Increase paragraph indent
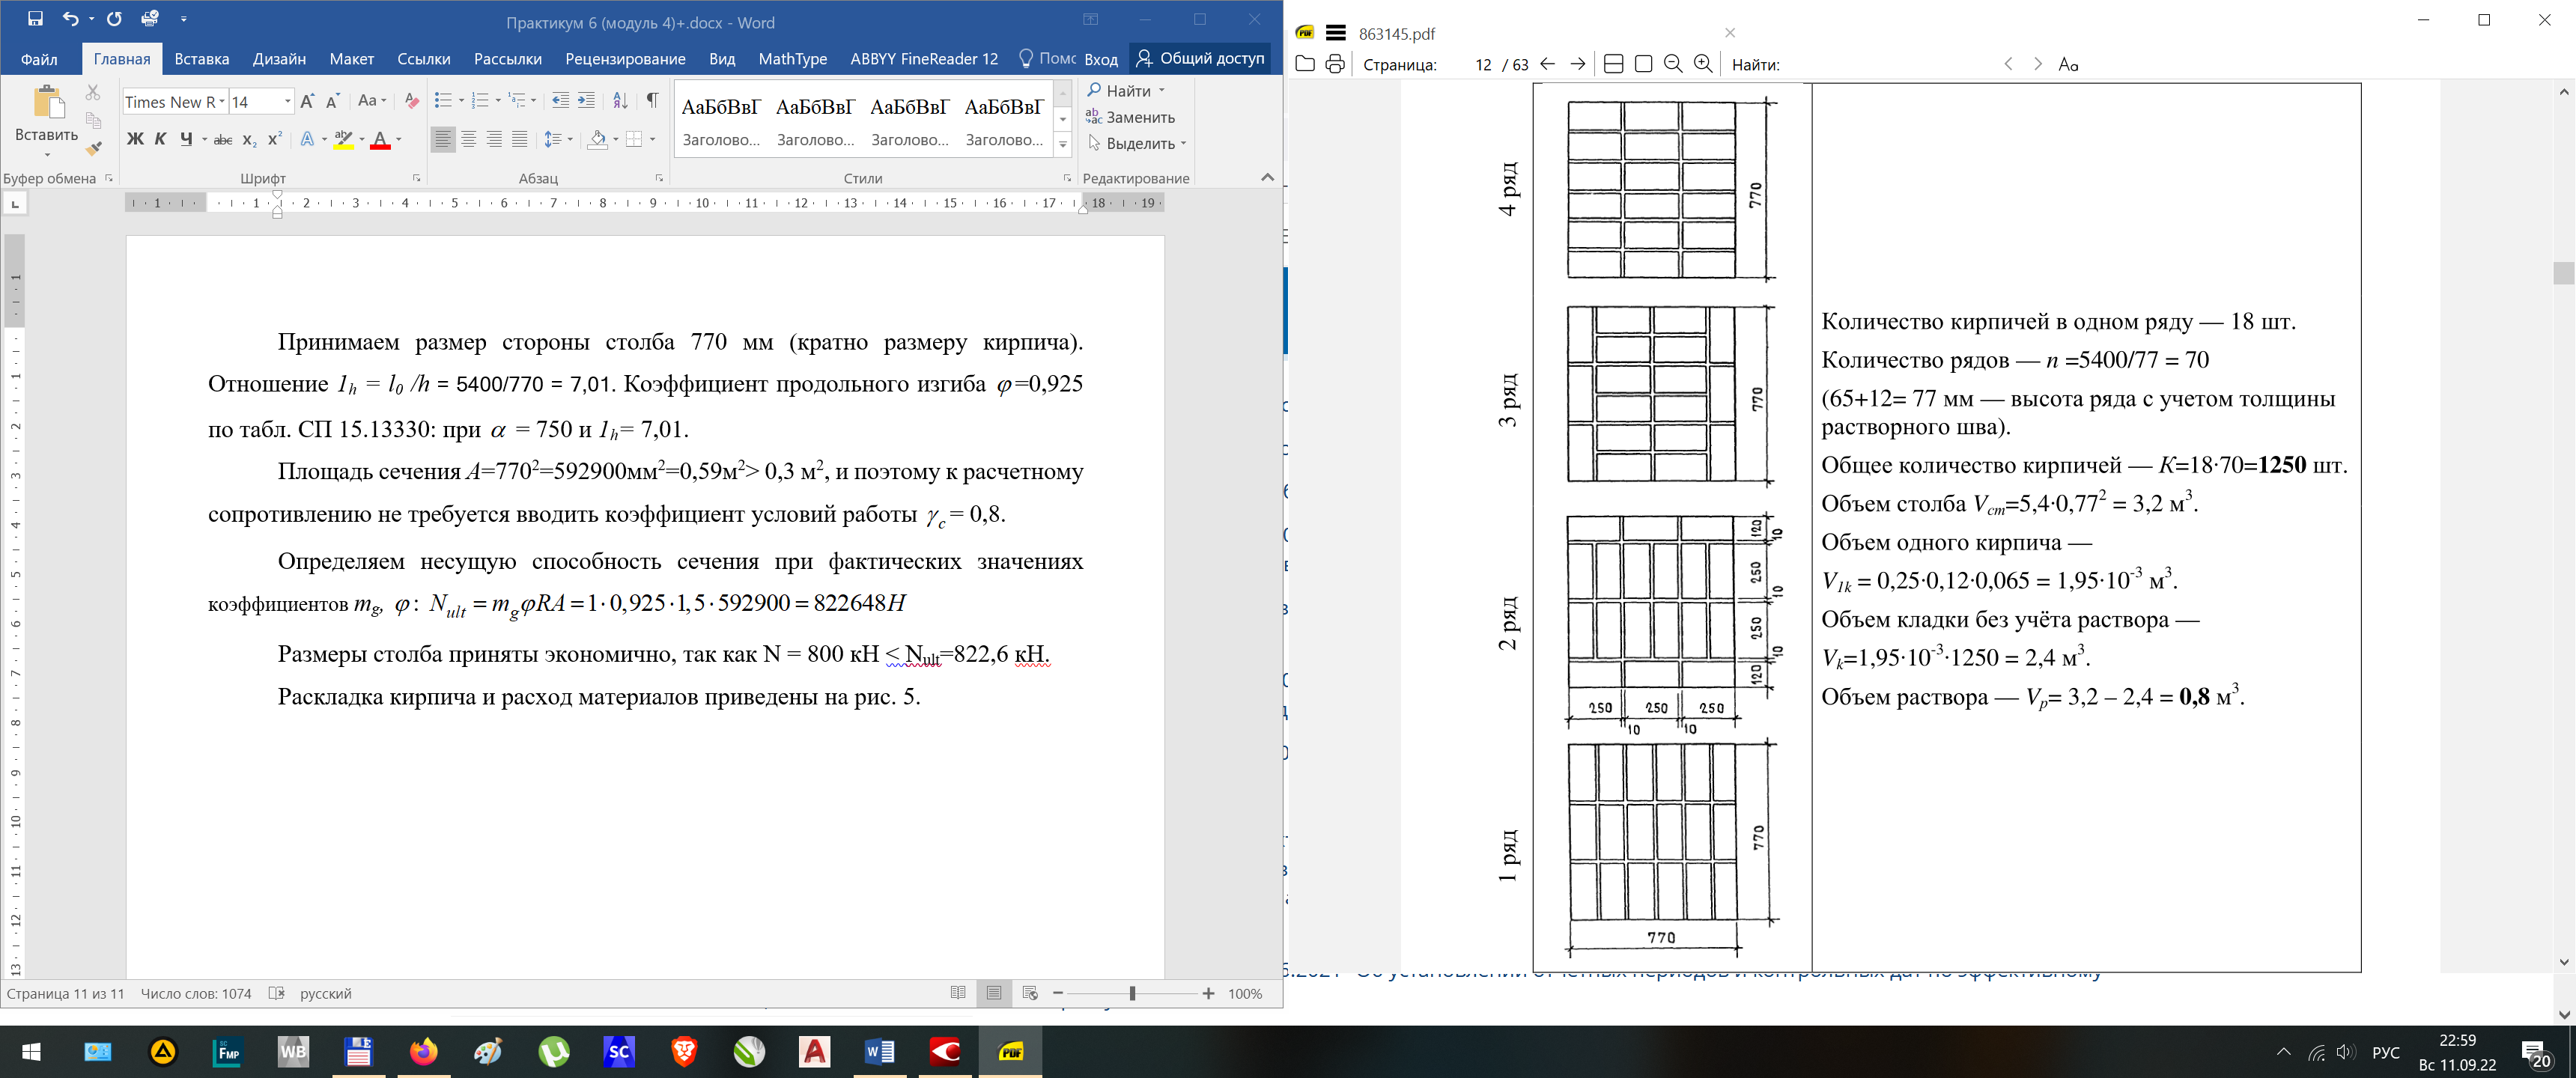 pos(586,100)
